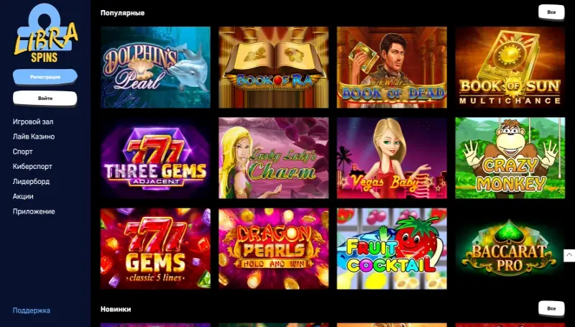Open 777 Three Gems Adjacent slot
The width and height of the screenshot is (575, 327).
coord(155,158)
